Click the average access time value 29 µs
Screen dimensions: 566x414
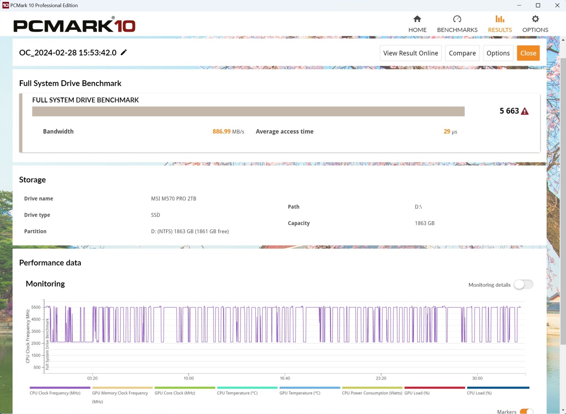click(450, 131)
